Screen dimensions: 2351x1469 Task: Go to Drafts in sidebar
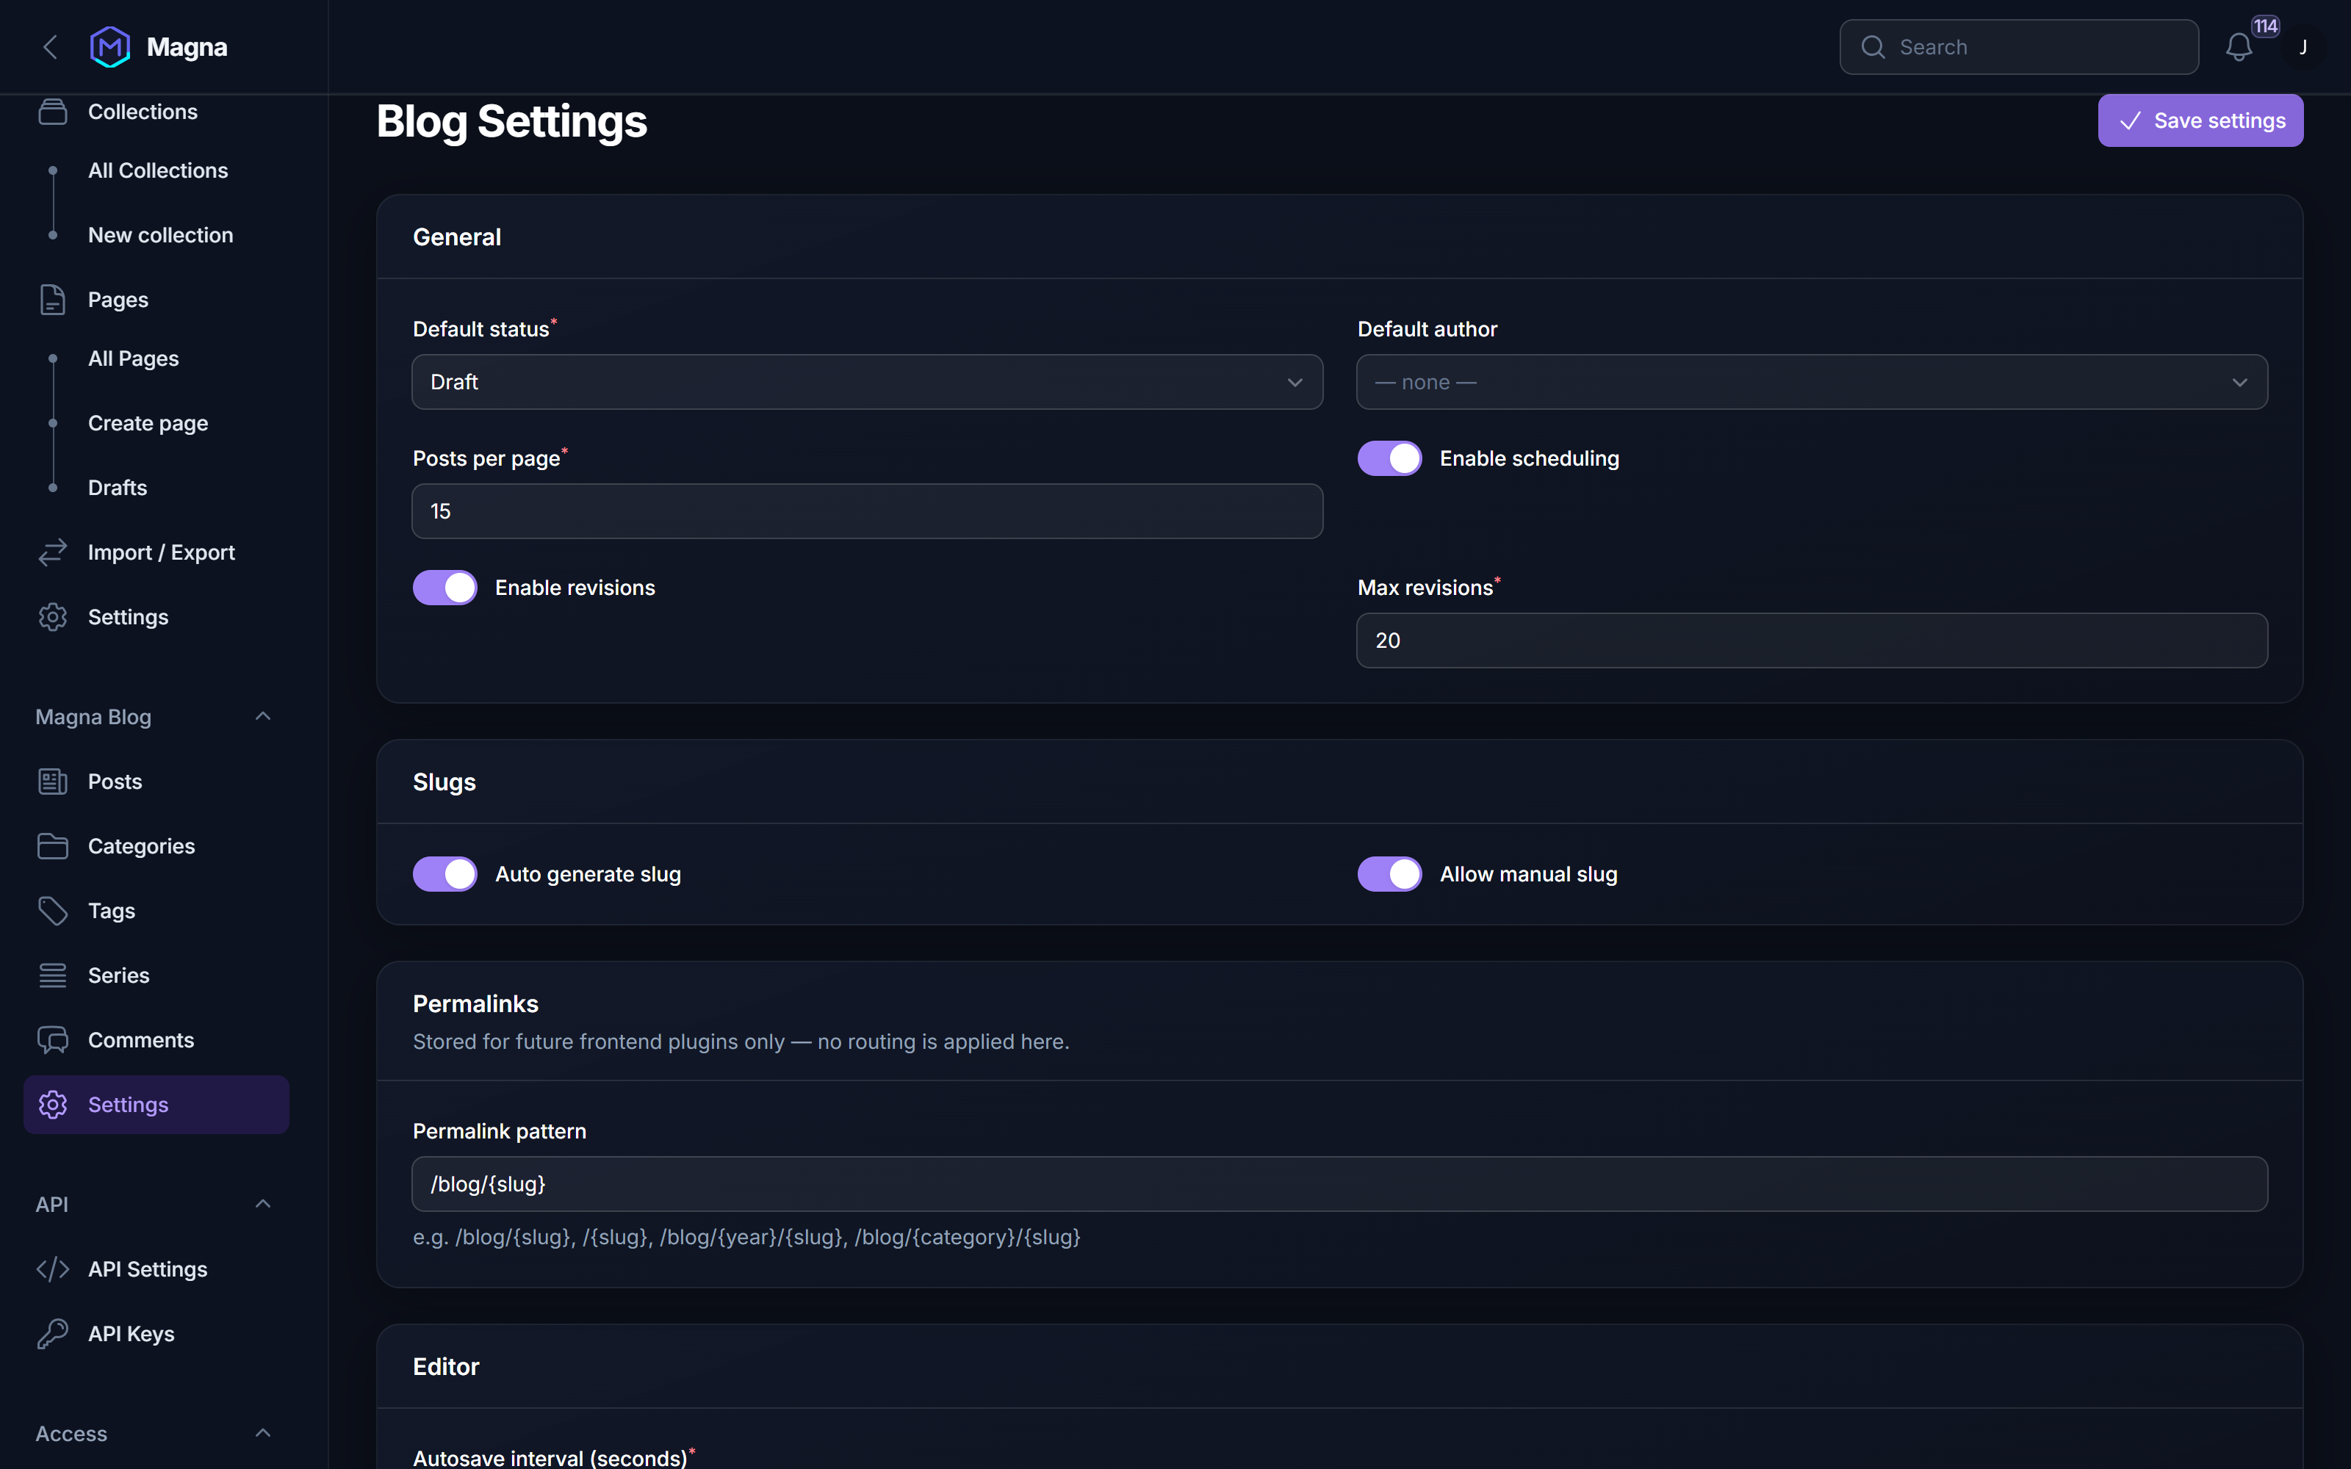click(x=118, y=488)
